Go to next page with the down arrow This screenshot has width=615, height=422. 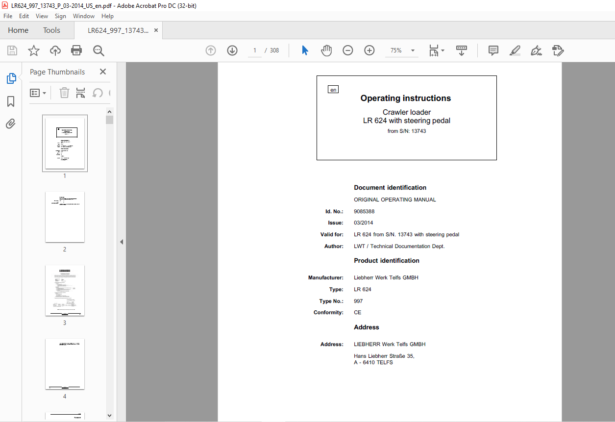coord(232,50)
